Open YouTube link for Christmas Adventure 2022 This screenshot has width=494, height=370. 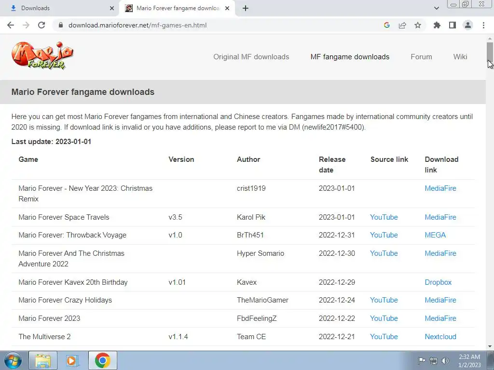coord(384,253)
